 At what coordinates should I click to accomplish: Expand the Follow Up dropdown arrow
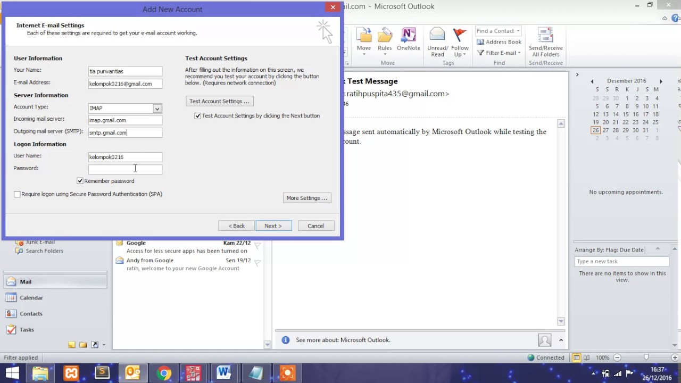pyautogui.click(x=464, y=54)
